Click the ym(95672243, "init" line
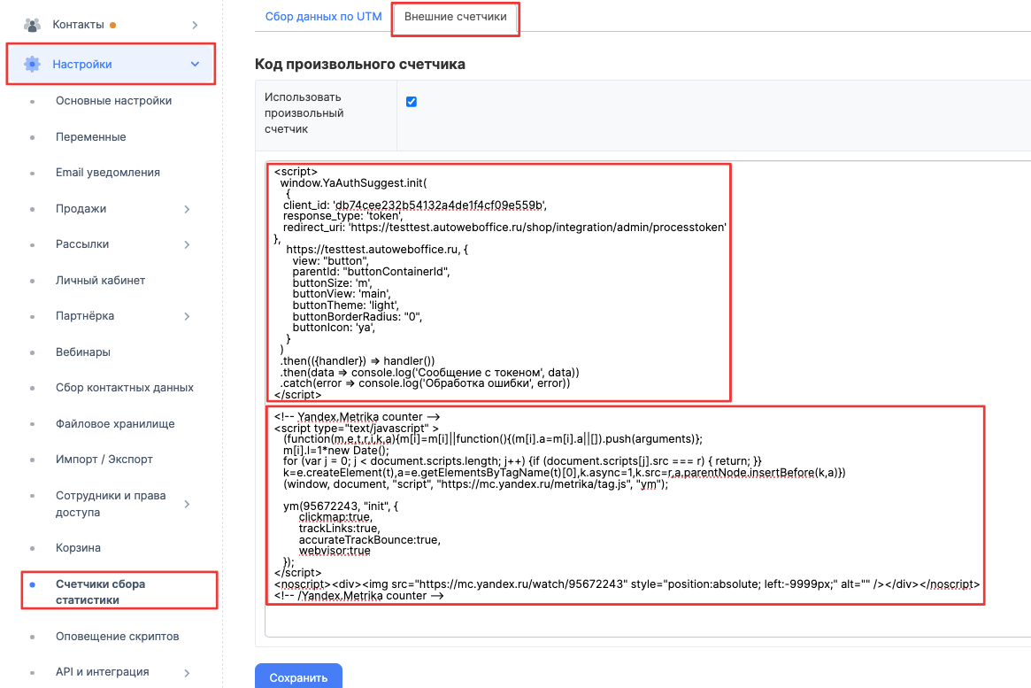Viewport: 1031px width, 688px height. [x=341, y=506]
